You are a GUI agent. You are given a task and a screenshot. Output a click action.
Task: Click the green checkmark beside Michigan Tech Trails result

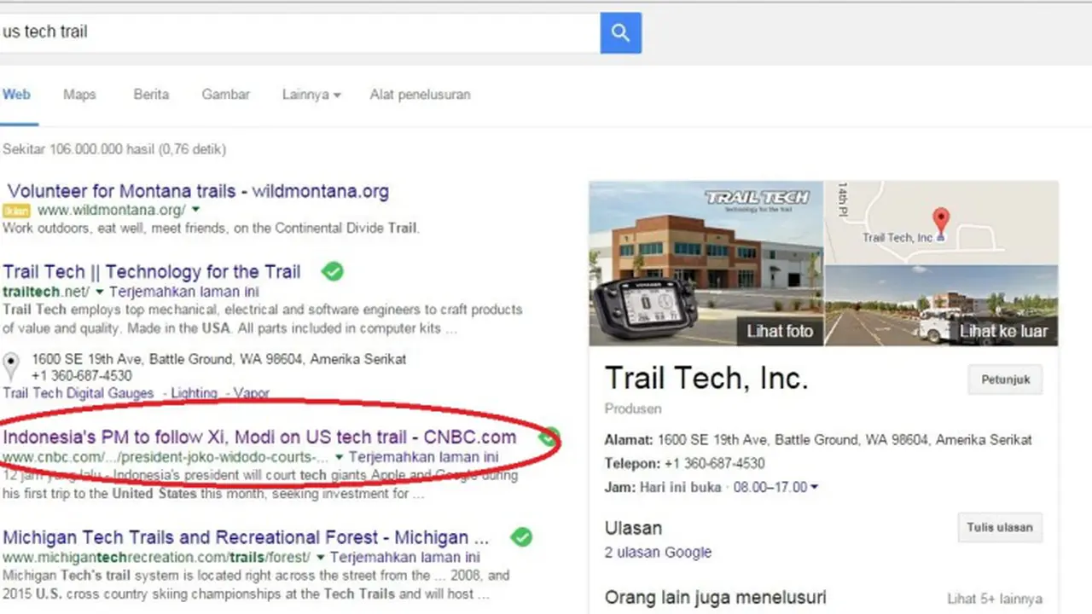[x=521, y=537]
